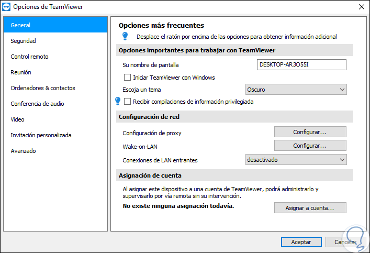Click the lightbulb icon beside Recibir compilaciones
This screenshot has height=253, width=370.
118,101
